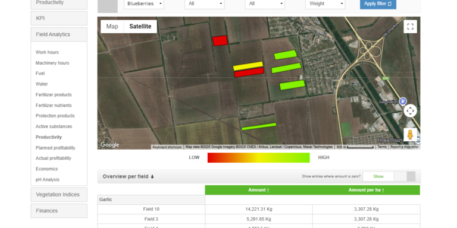Click the Google logo on map

[x=110, y=144]
